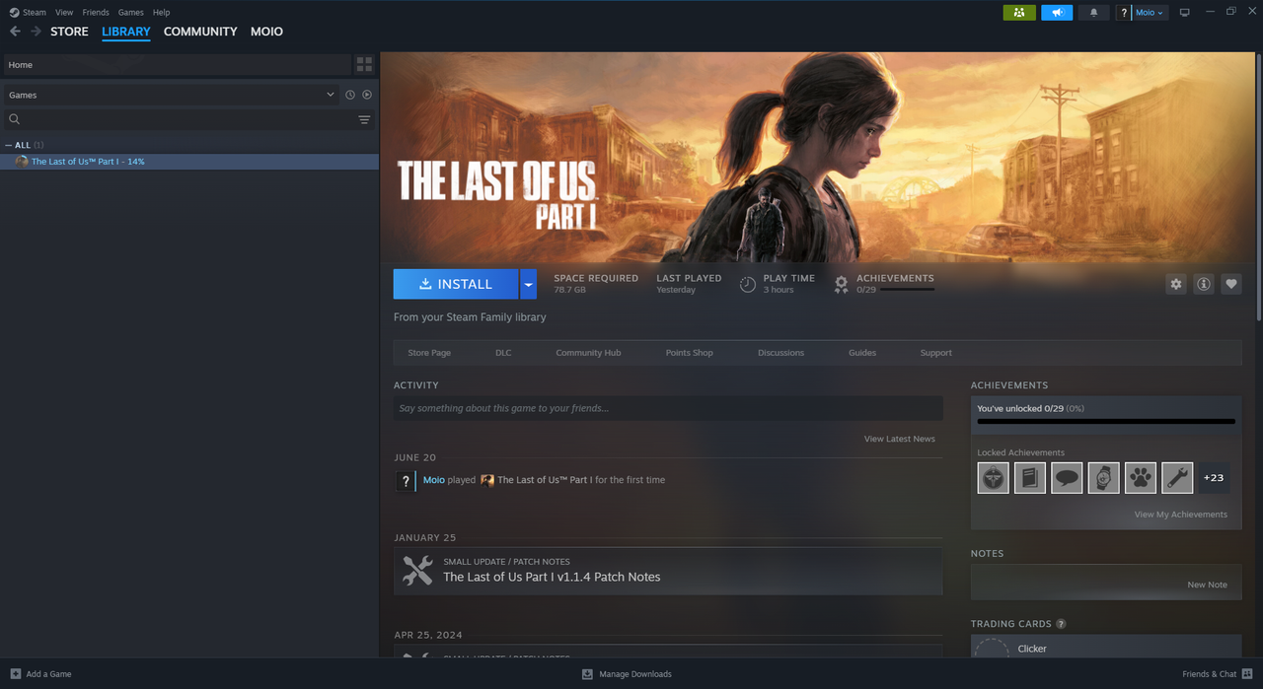1263x689 pixels.
Task: Click the Steam logo in menu bar
Action: coord(14,12)
